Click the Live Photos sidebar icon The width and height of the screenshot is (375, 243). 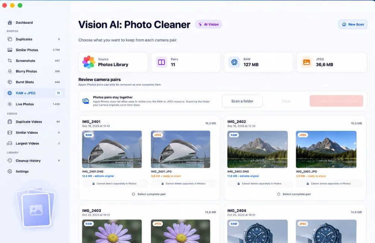pyautogui.click(x=10, y=104)
